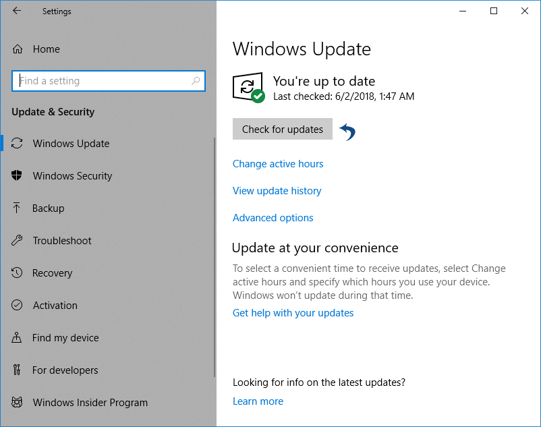The height and width of the screenshot is (427, 541).
Task: Click the Last checked date text
Action: (343, 96)
